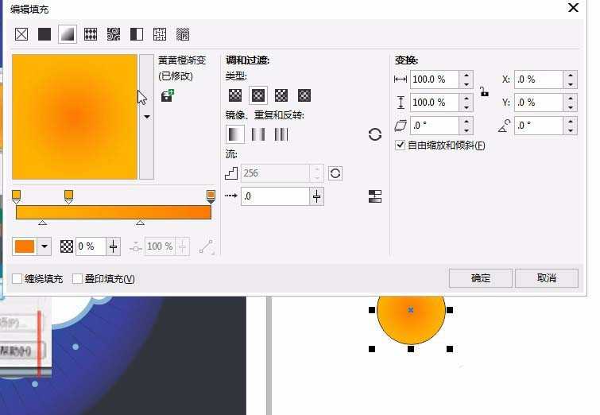This screenshot has height=415, width=600.
Task: Select the PostScript fill icon
Action: coord(183,34)
